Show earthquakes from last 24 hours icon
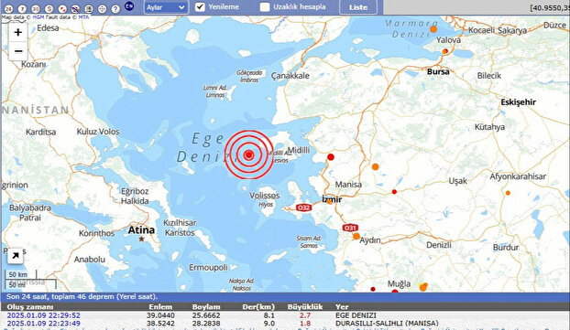 coord(9,9)
